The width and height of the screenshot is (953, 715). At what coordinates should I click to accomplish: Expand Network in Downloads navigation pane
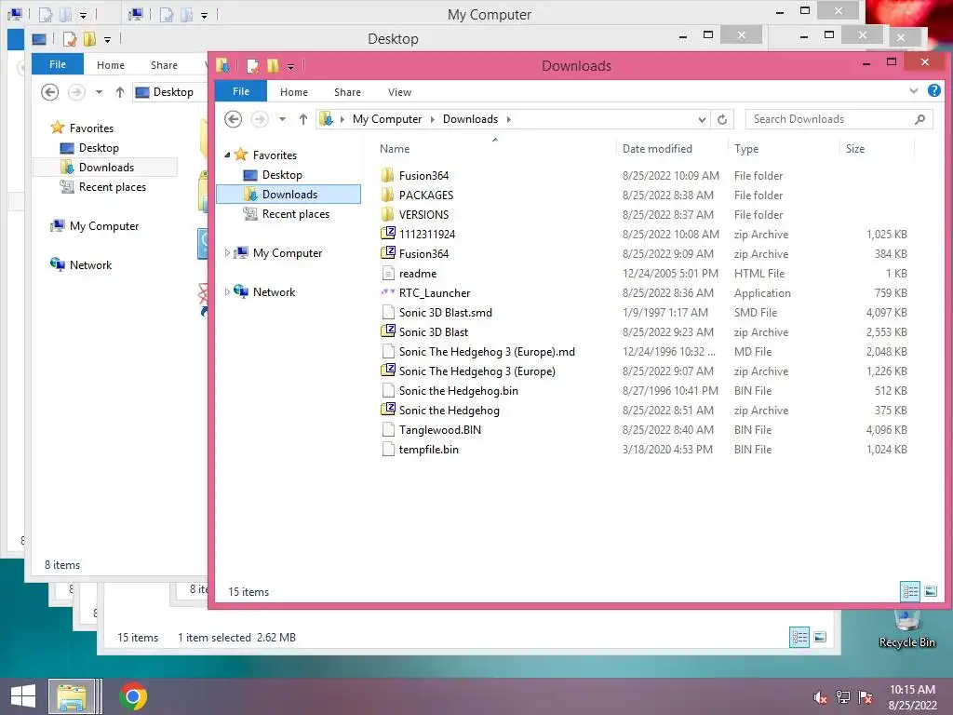(227, 291)
